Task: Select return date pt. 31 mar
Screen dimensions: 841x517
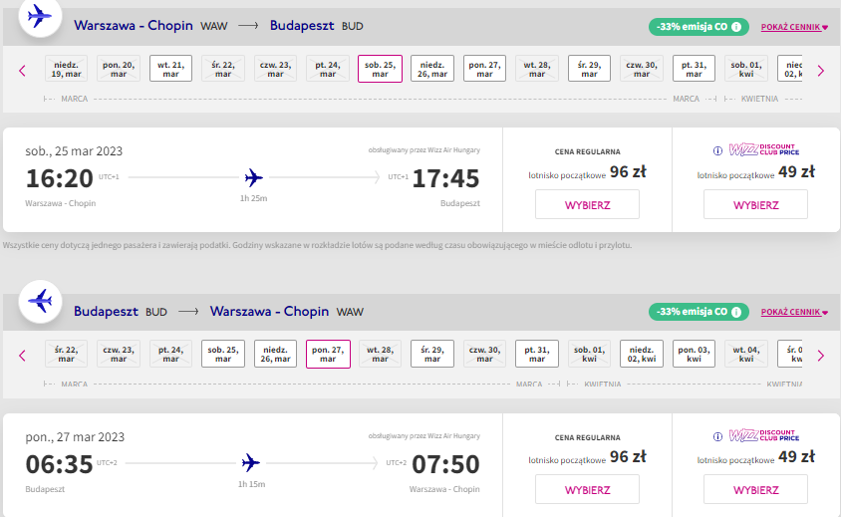Action: pos(537,354)
